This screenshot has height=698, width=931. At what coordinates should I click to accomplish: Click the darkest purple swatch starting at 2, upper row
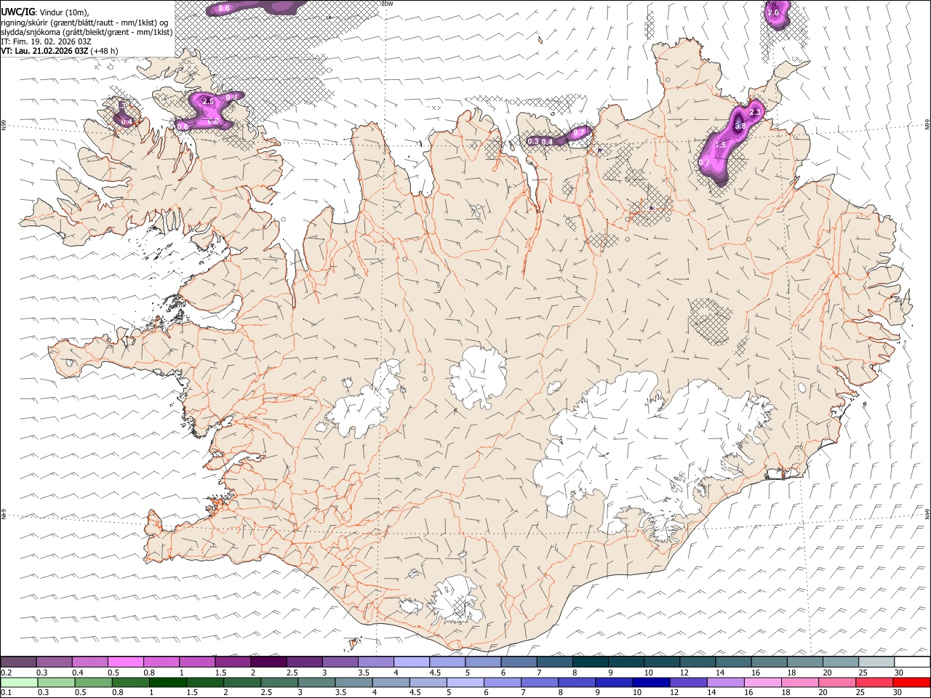268,662
